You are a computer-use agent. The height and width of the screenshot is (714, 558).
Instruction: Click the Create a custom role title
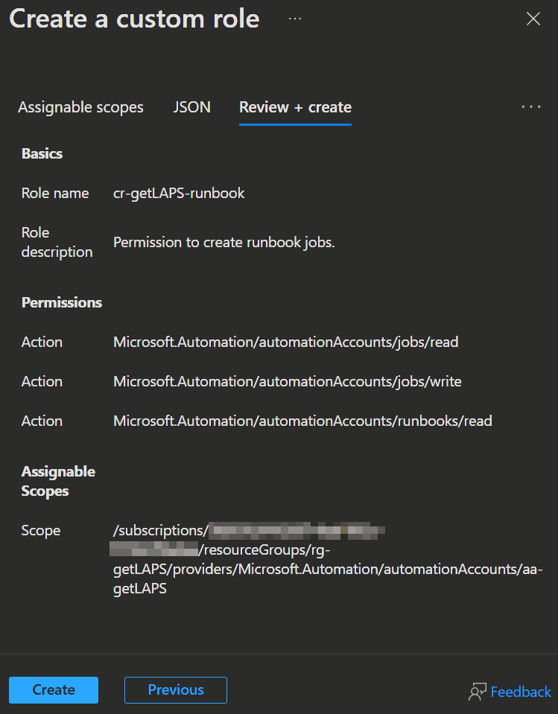click(x=134, y=19)
